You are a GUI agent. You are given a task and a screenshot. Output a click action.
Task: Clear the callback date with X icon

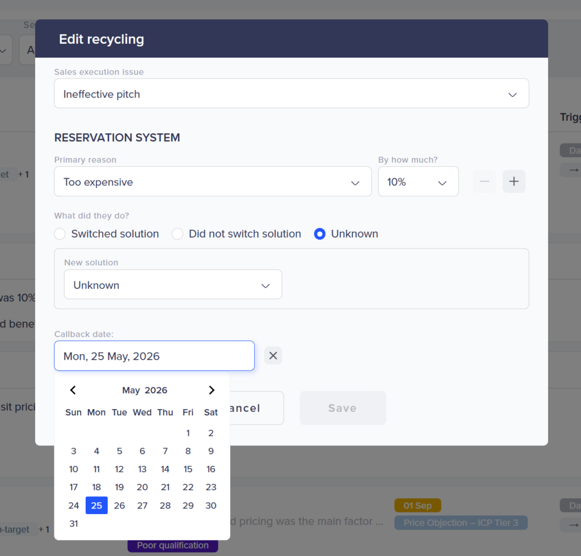click(273, 356)
